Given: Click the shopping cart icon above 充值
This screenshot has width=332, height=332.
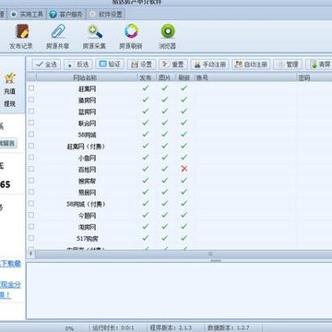Looking at the screenshot, I should 9,78.
